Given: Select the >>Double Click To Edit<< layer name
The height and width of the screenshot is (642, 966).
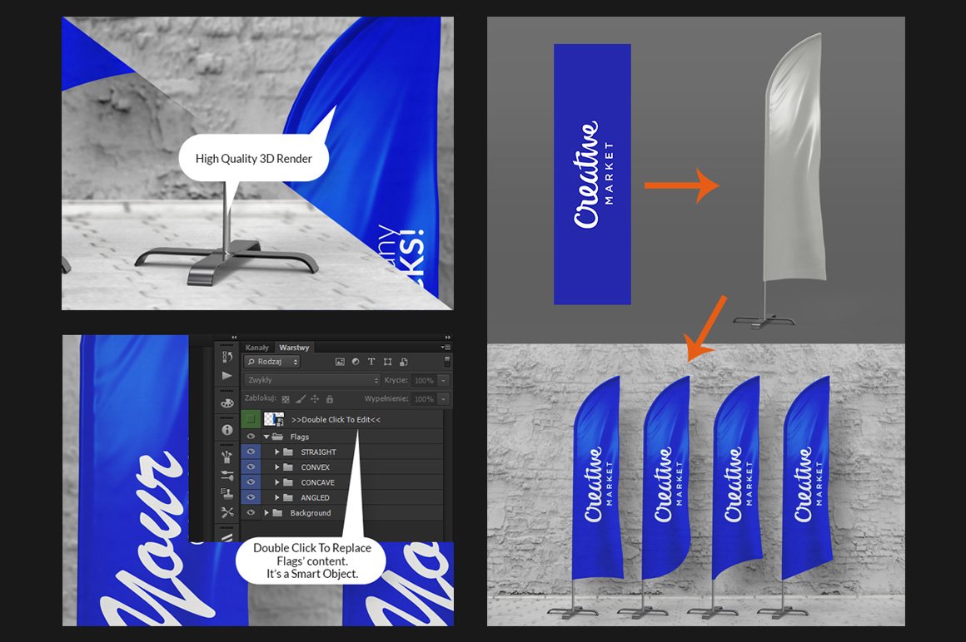Looking at the screenshot, I should click(x=336, y=419).
